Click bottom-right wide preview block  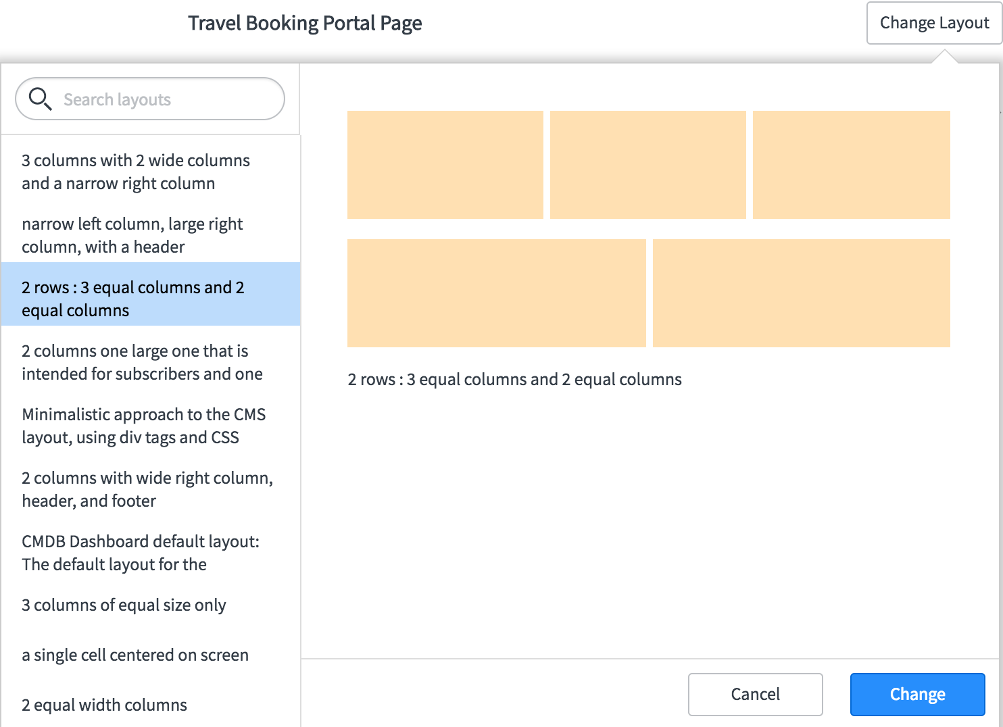pos(802,293)
